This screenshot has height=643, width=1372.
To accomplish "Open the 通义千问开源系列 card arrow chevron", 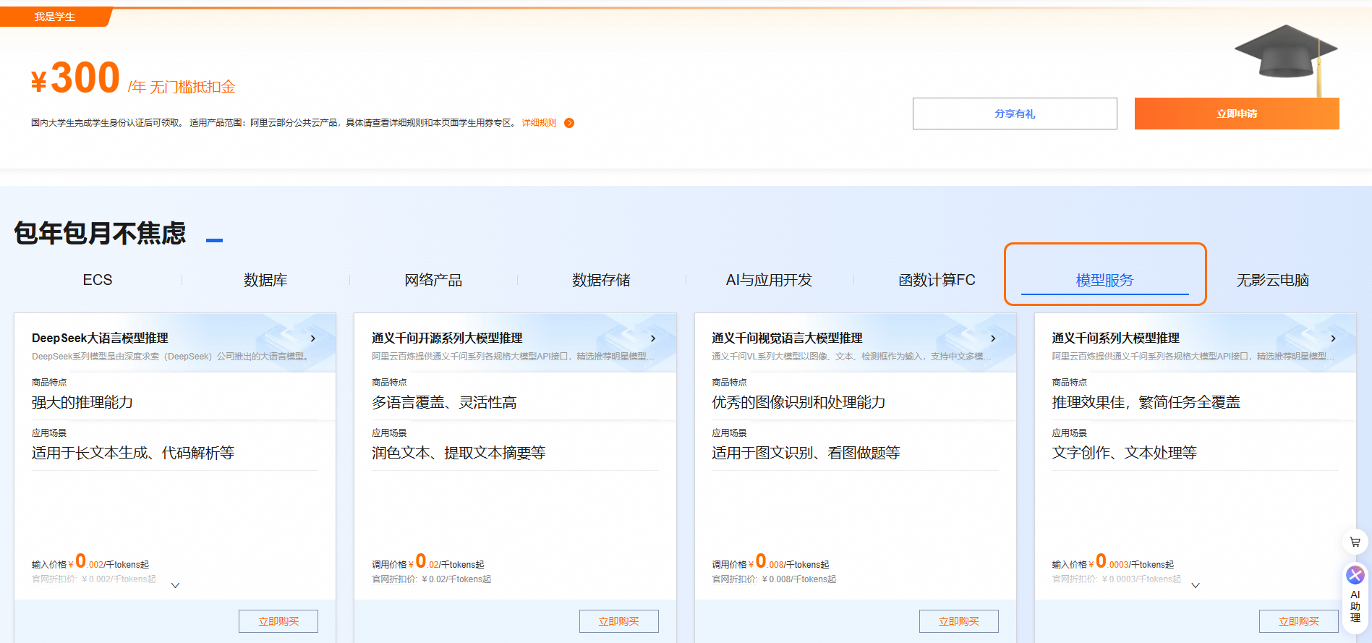I will click(653, 338).
